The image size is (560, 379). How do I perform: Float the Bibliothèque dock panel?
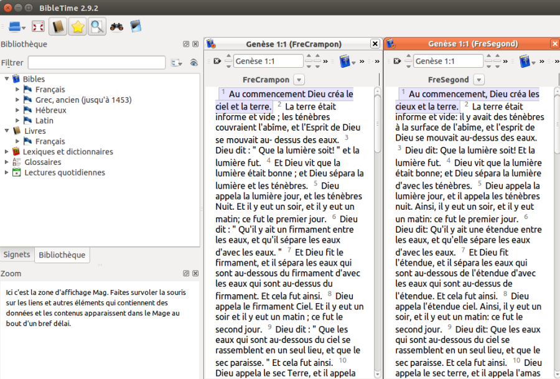tap(186, 44)
